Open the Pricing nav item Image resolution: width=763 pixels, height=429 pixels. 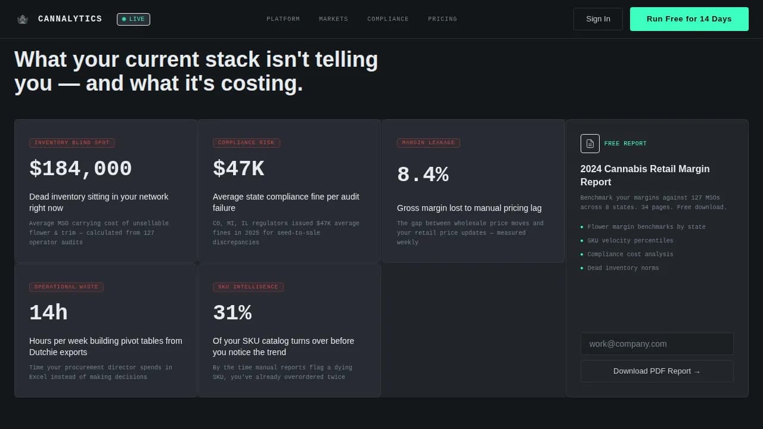(x=442, y=19)
